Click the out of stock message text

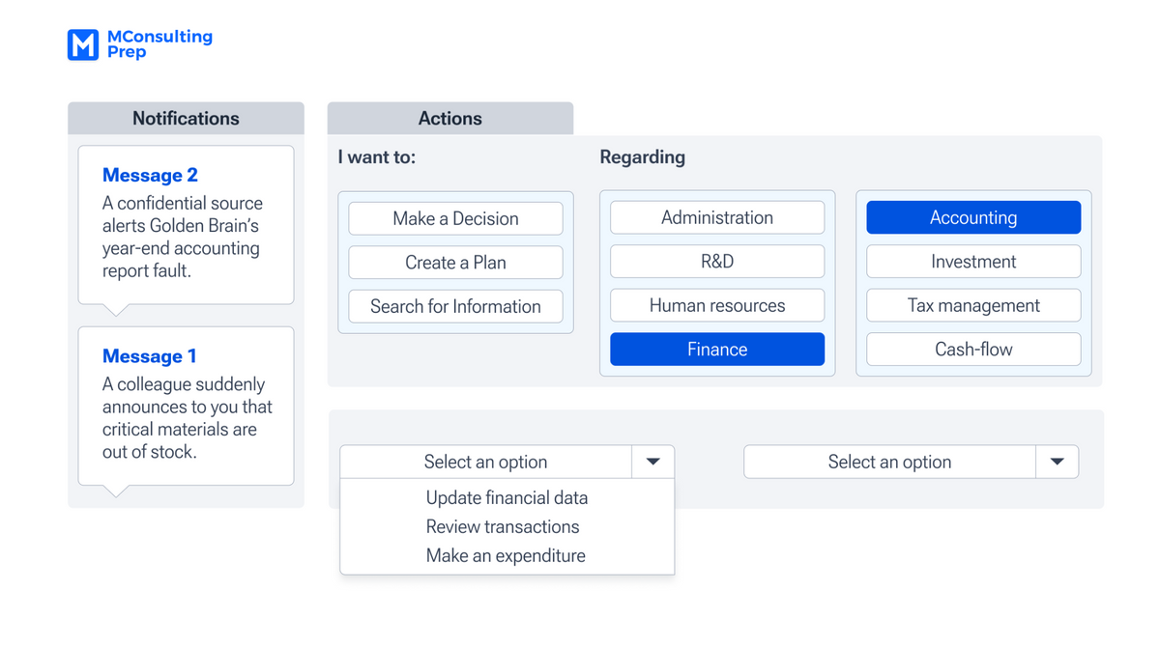pos(188,418)
